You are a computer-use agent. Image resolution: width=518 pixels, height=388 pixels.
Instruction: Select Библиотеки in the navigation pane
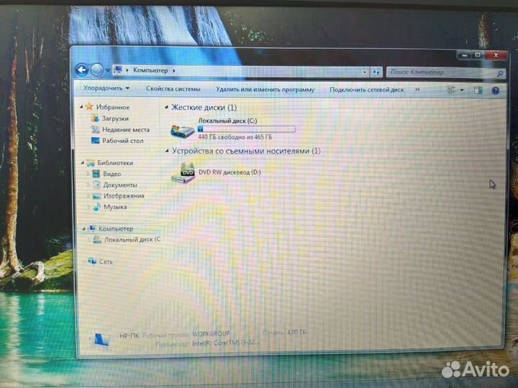tap(115, 162)
